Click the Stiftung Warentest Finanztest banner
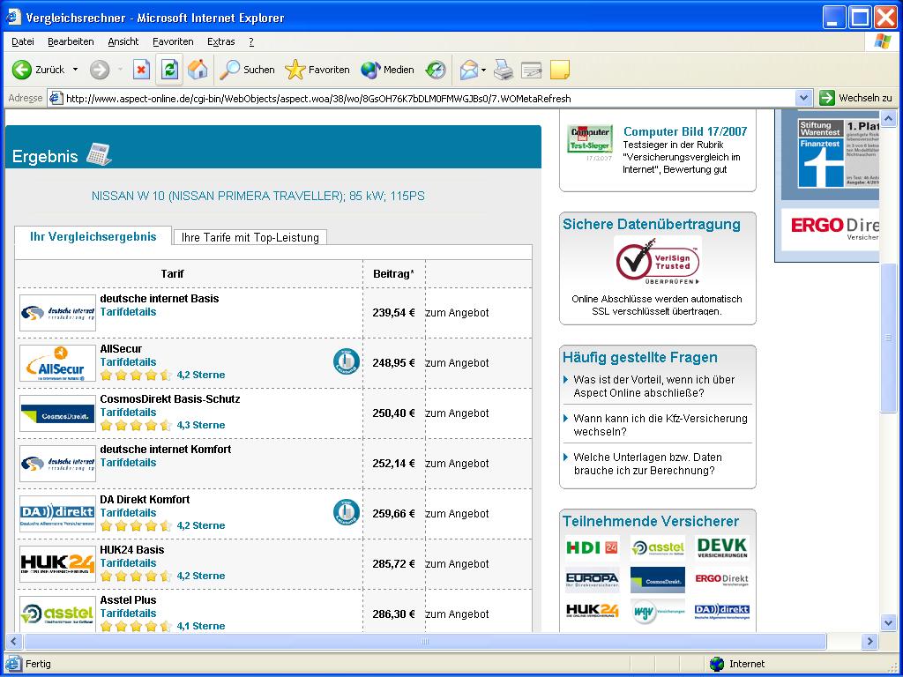903x677 pixels. (x=839, y=153)
